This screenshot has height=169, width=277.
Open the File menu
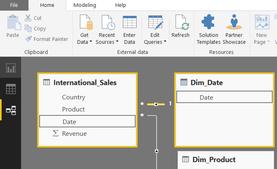14,5
